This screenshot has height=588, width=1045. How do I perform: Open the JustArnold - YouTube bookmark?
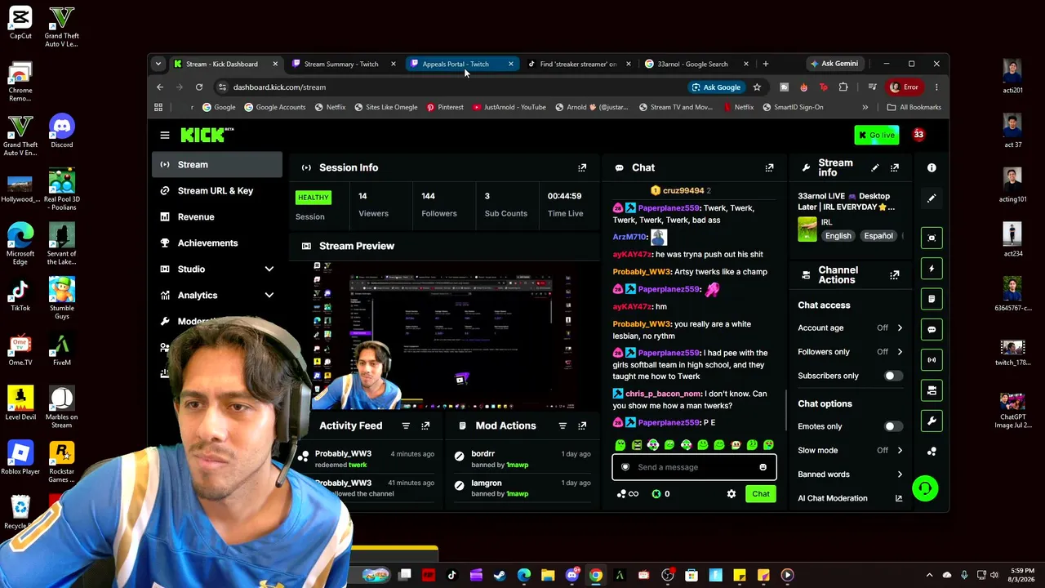click(509, 107)
